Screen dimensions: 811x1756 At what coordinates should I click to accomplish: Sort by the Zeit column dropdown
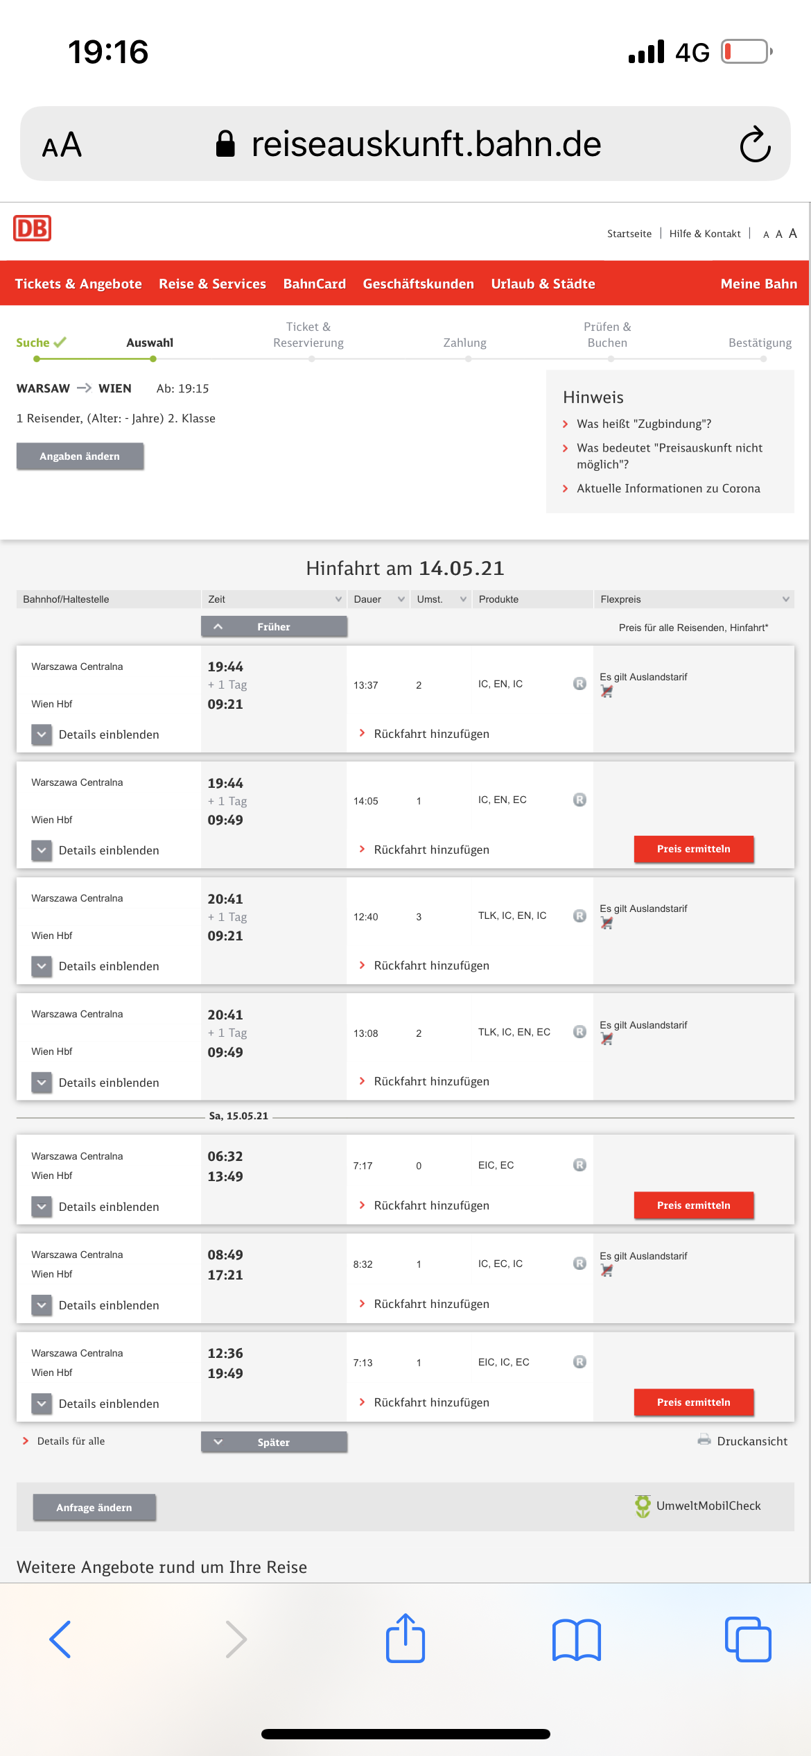point(338,599)
